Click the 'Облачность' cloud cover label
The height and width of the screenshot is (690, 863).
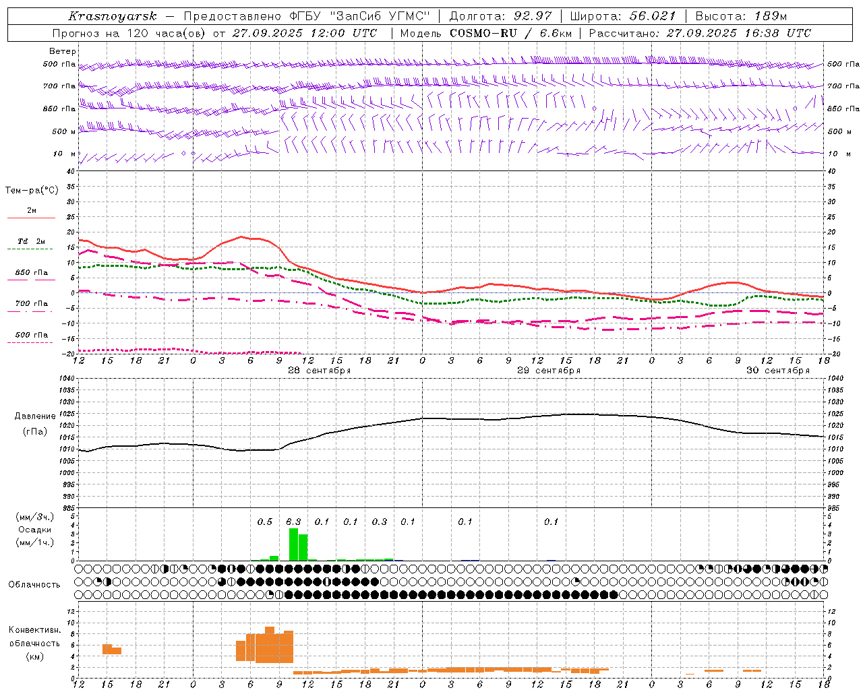click(x=34, y=584)
